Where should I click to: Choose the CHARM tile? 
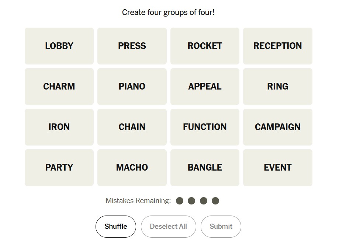tap(59, 87)
